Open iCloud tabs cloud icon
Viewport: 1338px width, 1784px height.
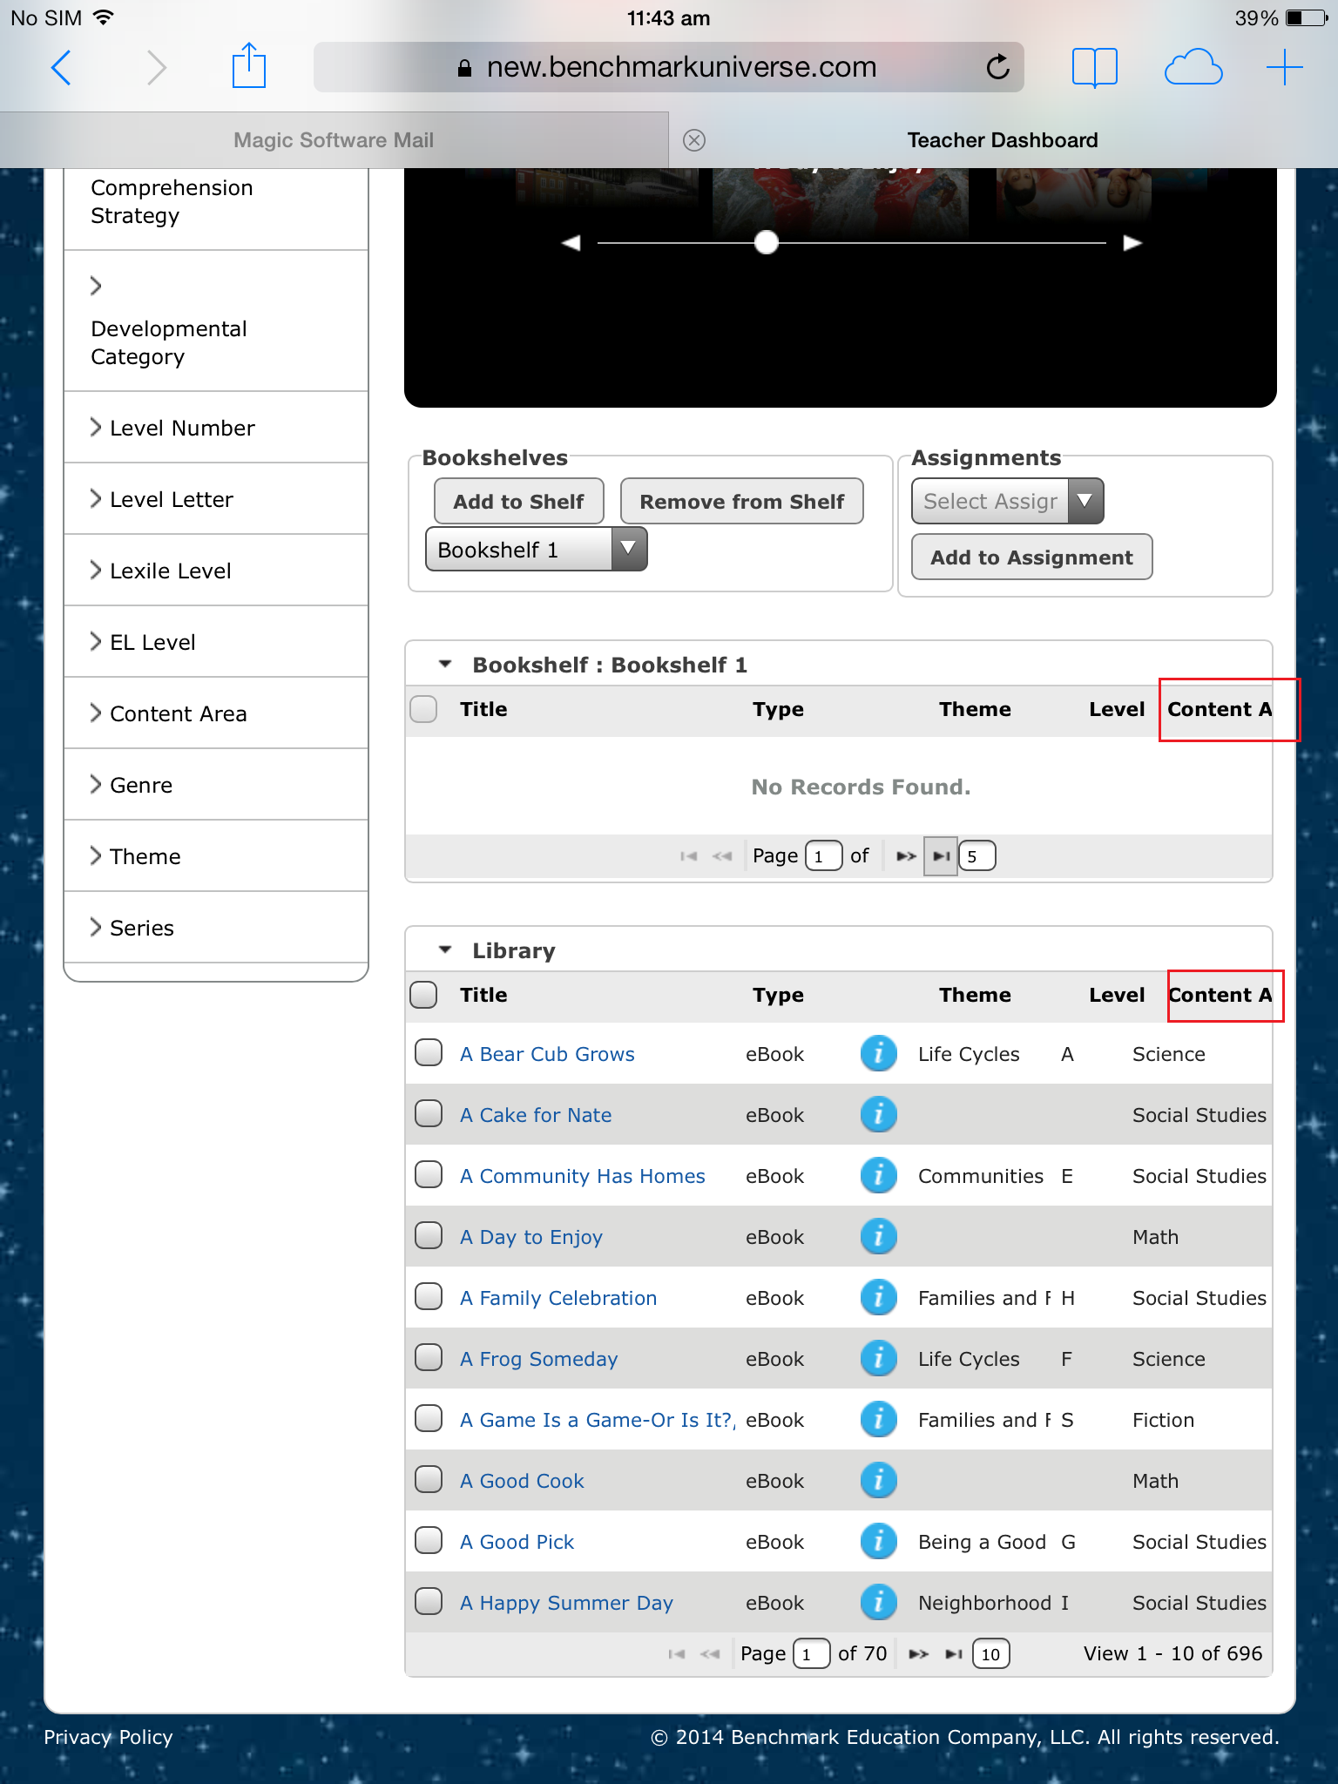pyautogui.click(x=1193, y=67)
